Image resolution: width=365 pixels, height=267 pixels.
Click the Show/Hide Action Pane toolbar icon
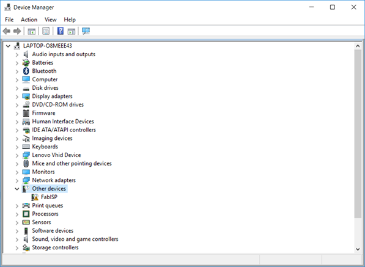(72, 31)
